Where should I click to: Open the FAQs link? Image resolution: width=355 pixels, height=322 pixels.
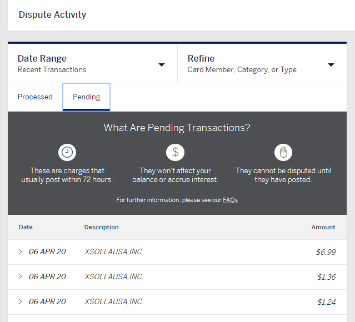pyautogui.click(x=230, y=200)
